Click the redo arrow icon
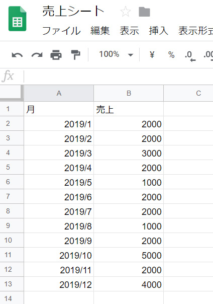The image size is (213, 304). coord(37,55)
